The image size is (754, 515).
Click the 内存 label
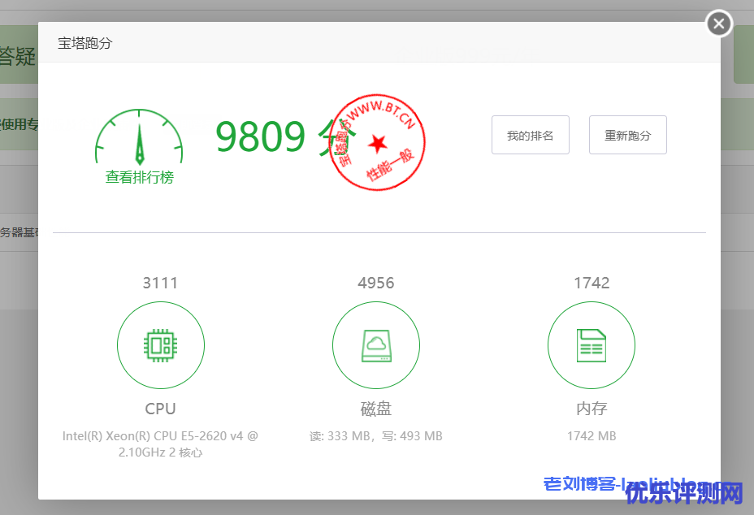tap(591, 409)
